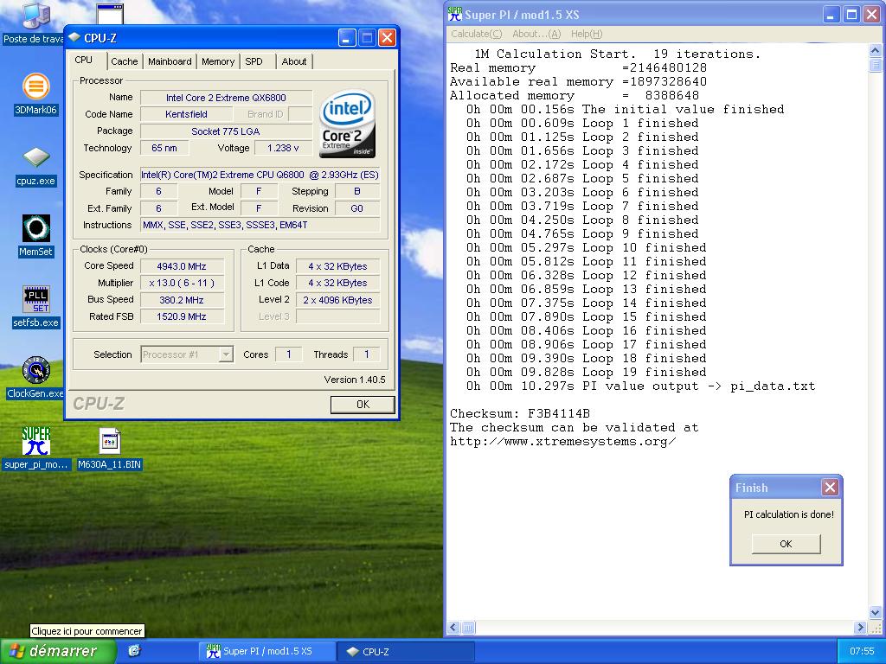Switch to the Memory tab
This screenshot has width=886, height=664.
[x=217, y=61]
